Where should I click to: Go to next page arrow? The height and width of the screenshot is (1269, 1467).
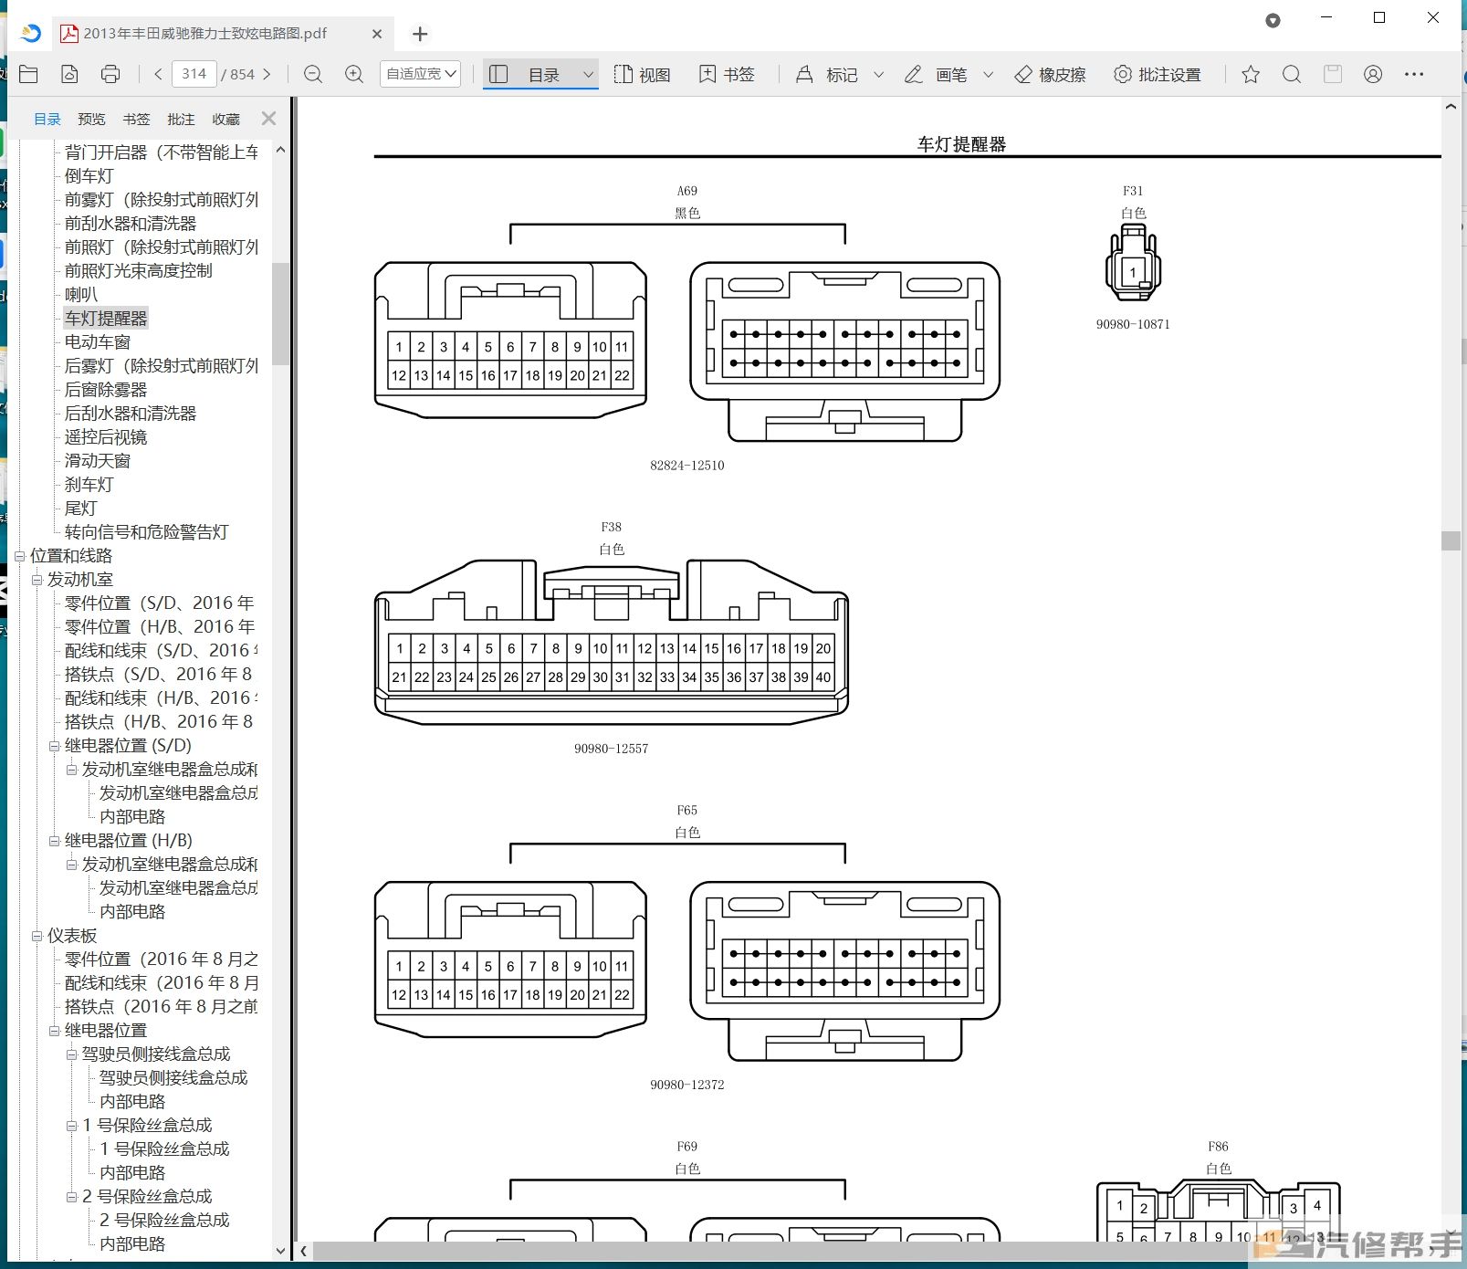[x=267, y=74]
